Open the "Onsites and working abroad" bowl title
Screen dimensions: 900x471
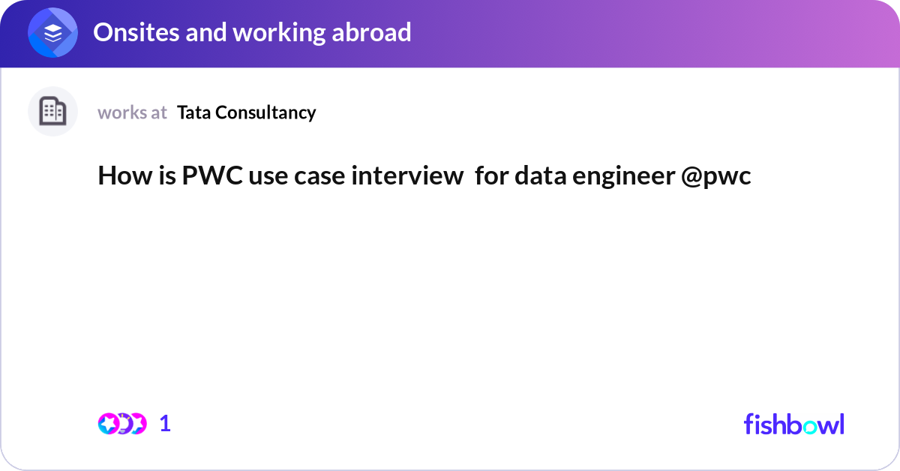pyautogui.click(x=252, y=32)
